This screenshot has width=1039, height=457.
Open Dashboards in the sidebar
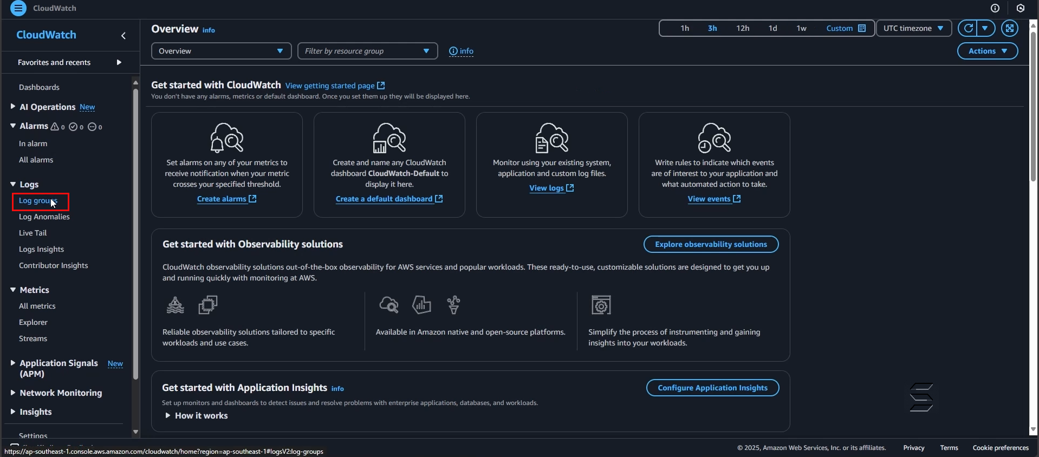(39, 87)
